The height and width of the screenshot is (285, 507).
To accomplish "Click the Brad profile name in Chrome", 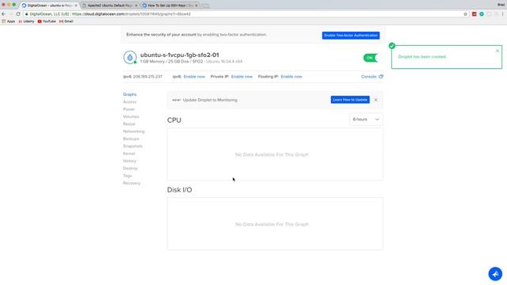I will pyautogui.click(x=501, y=5).
